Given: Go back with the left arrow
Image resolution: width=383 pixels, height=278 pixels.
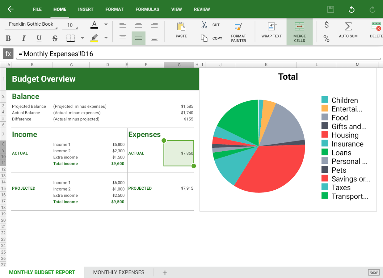Looking at the screenshot, I should click(x=11, y=9).
